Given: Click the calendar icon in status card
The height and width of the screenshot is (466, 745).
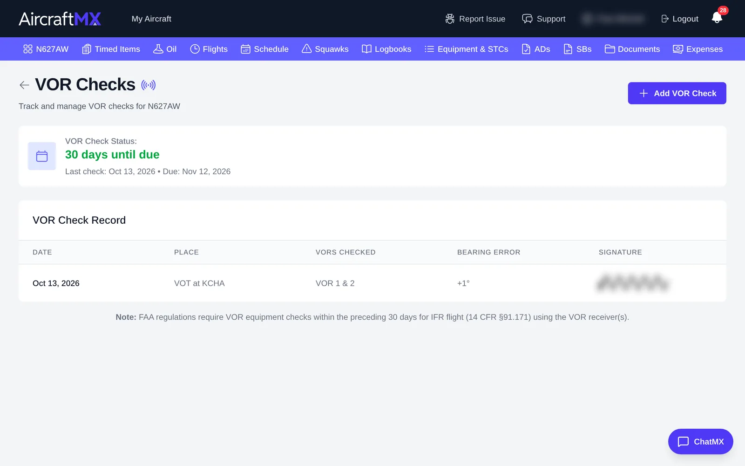Looking at the screenshot, I should coord(42,156).
